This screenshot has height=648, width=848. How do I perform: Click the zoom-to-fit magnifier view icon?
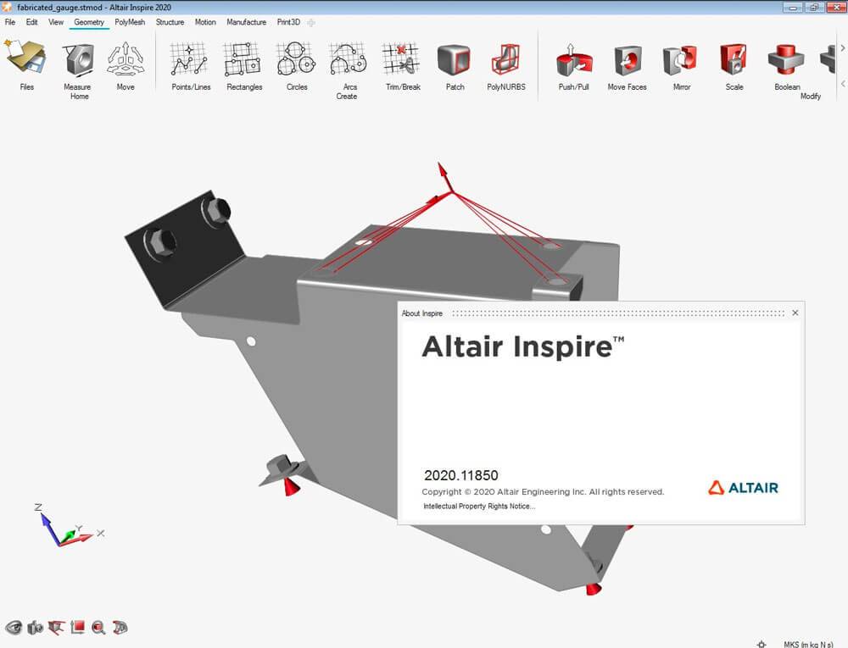click(98, 628)
